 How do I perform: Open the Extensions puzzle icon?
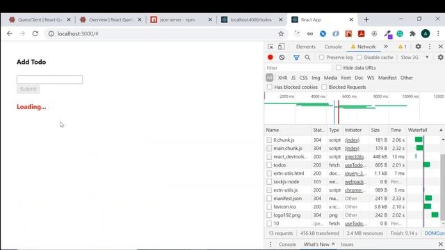coord(412,34)
